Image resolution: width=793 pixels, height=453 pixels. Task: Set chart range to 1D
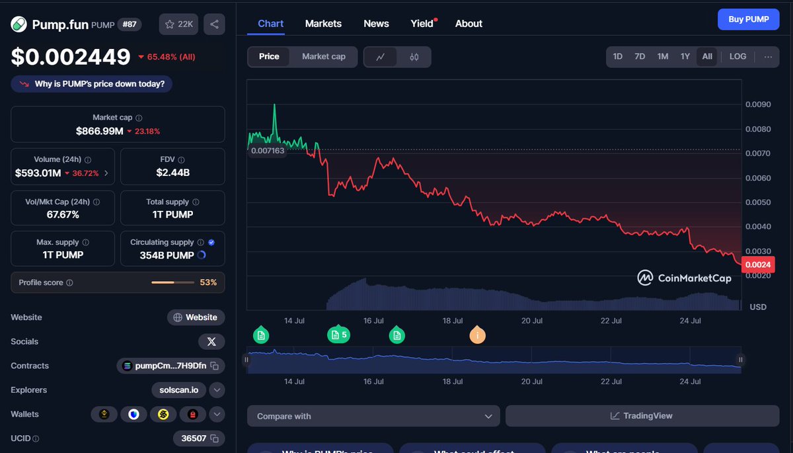(618, 57)
